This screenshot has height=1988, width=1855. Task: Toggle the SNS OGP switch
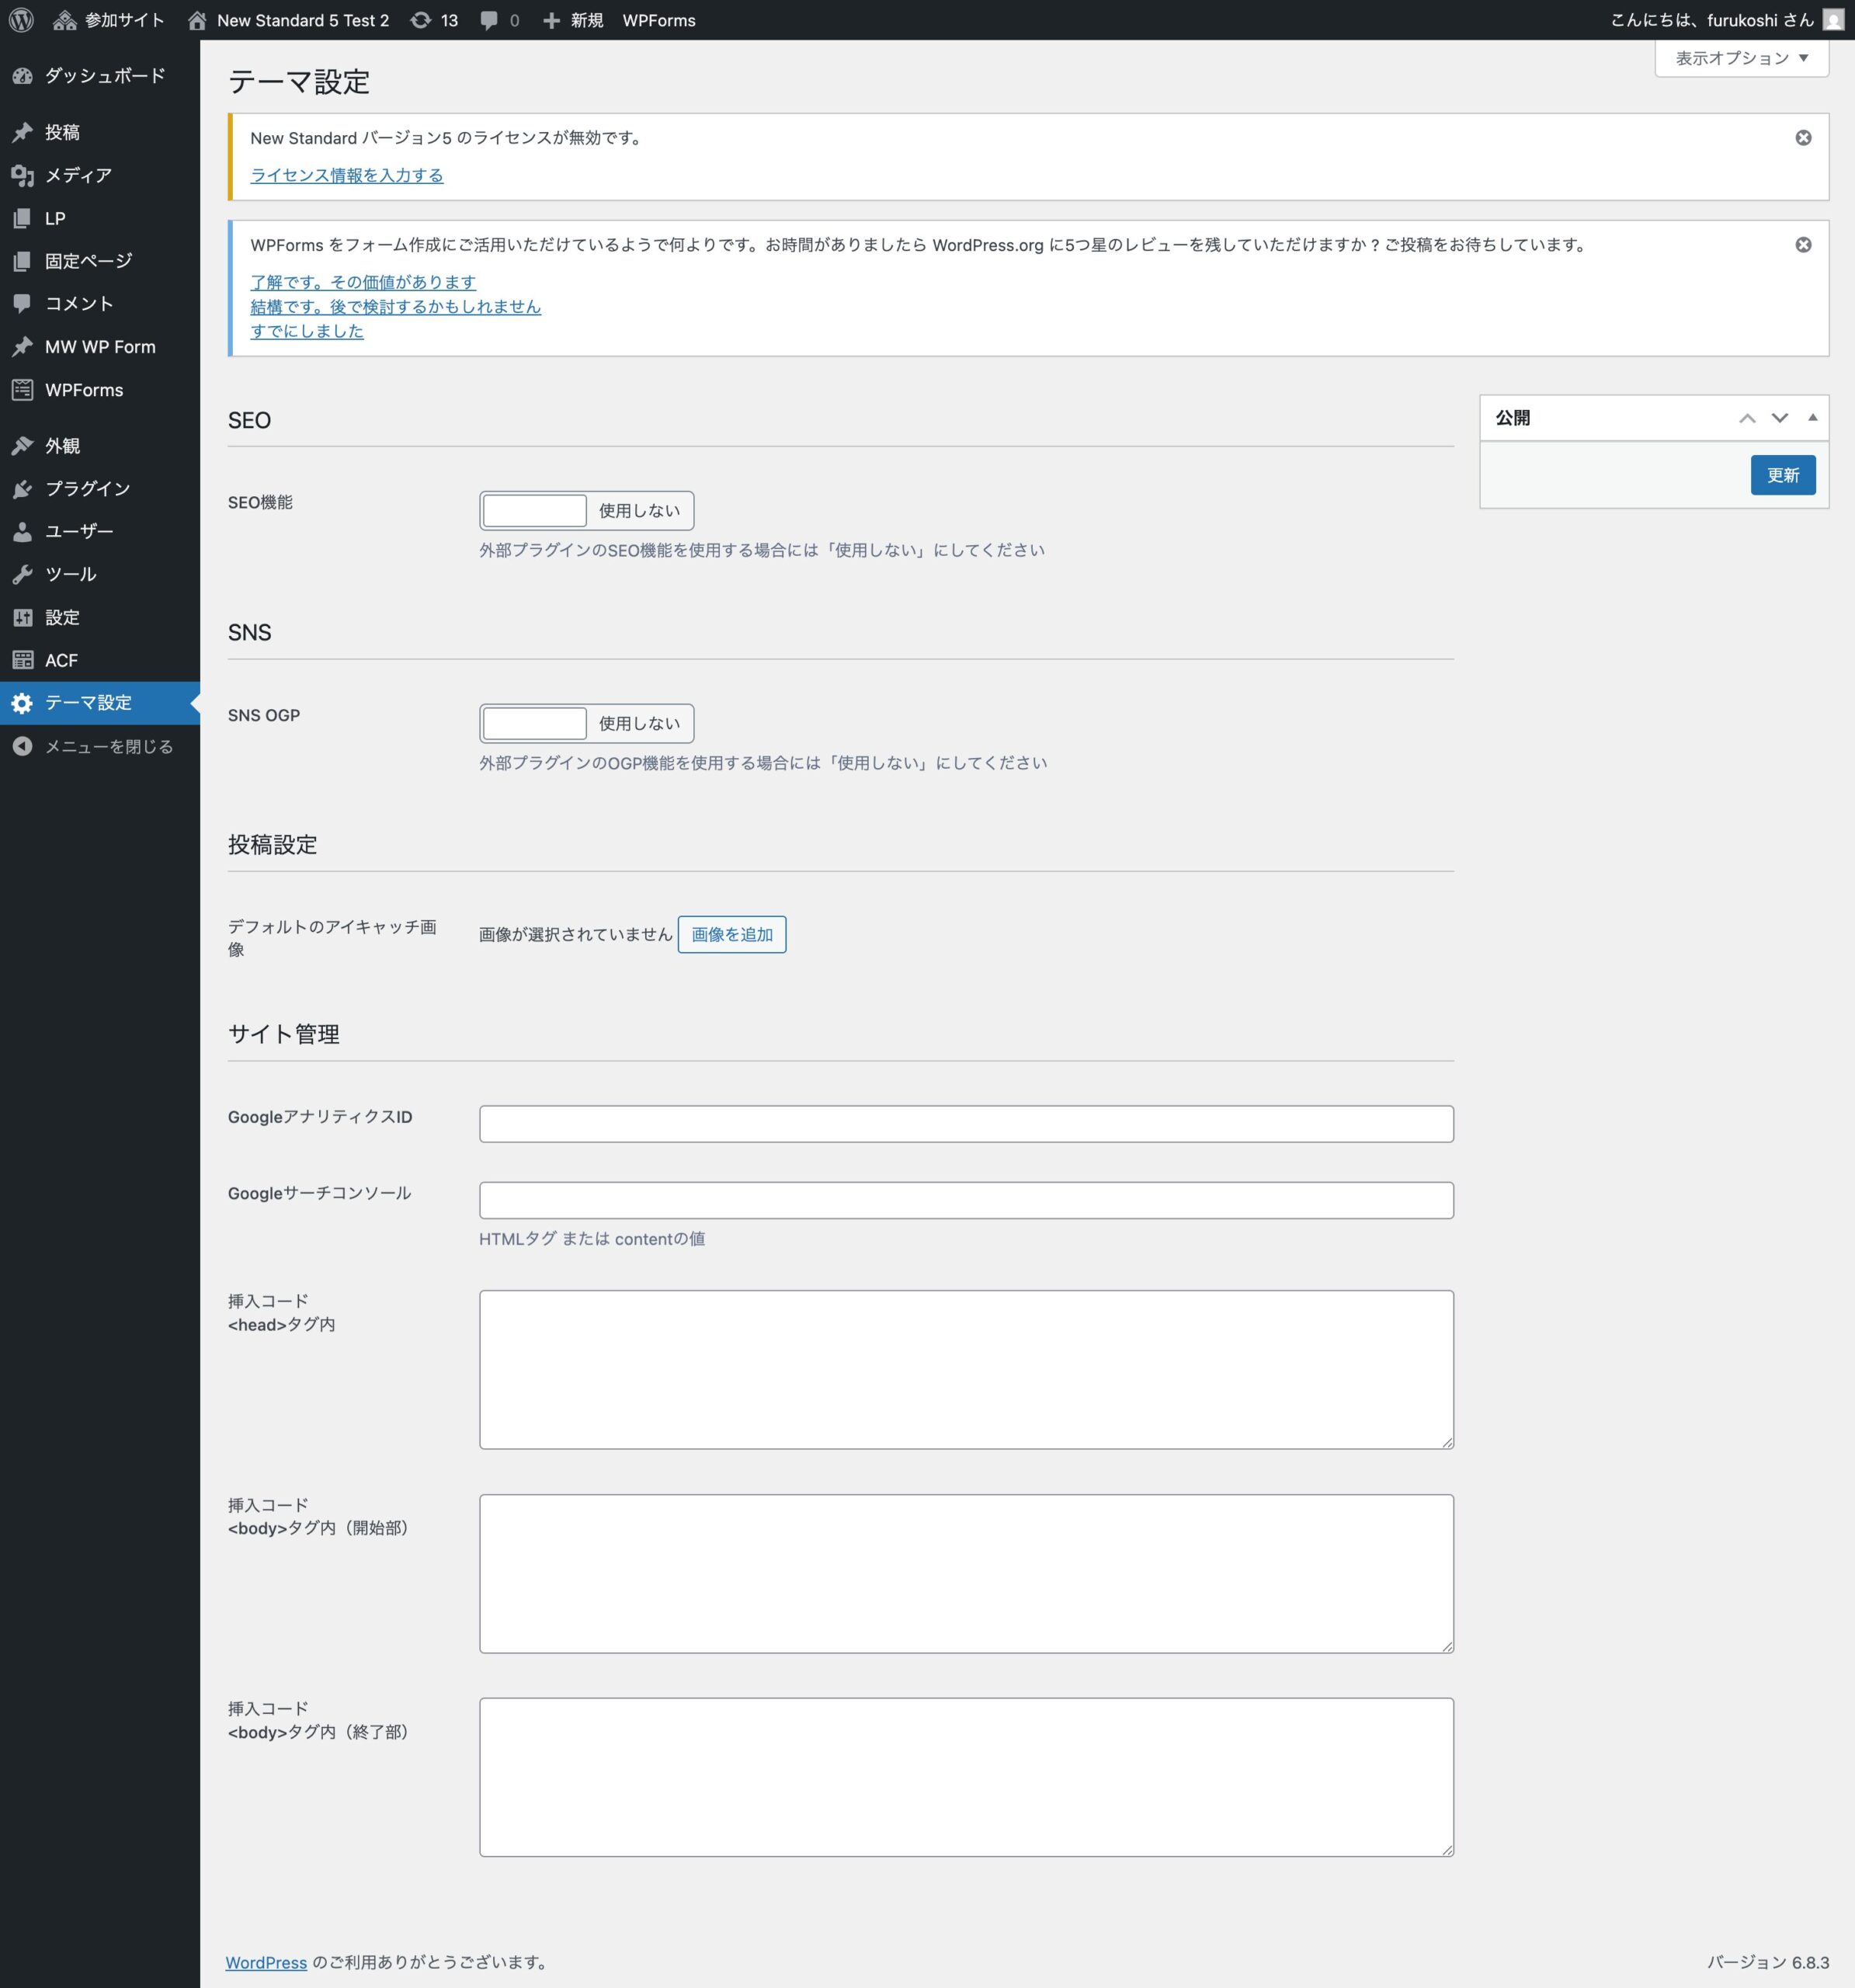coord(586,724)
